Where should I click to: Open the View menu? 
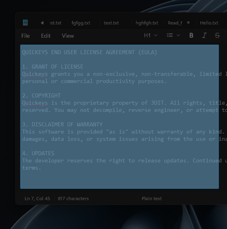(68, 36)
